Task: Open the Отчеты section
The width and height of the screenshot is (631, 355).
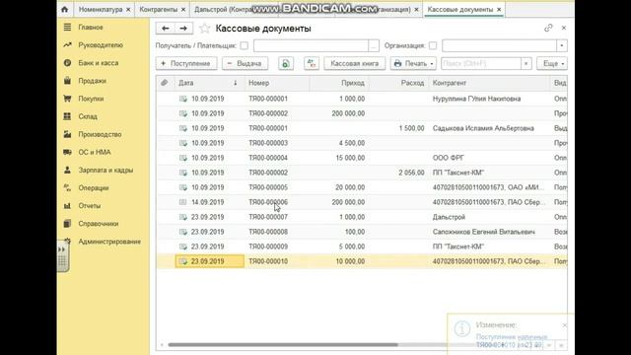Action: (90, 206)
